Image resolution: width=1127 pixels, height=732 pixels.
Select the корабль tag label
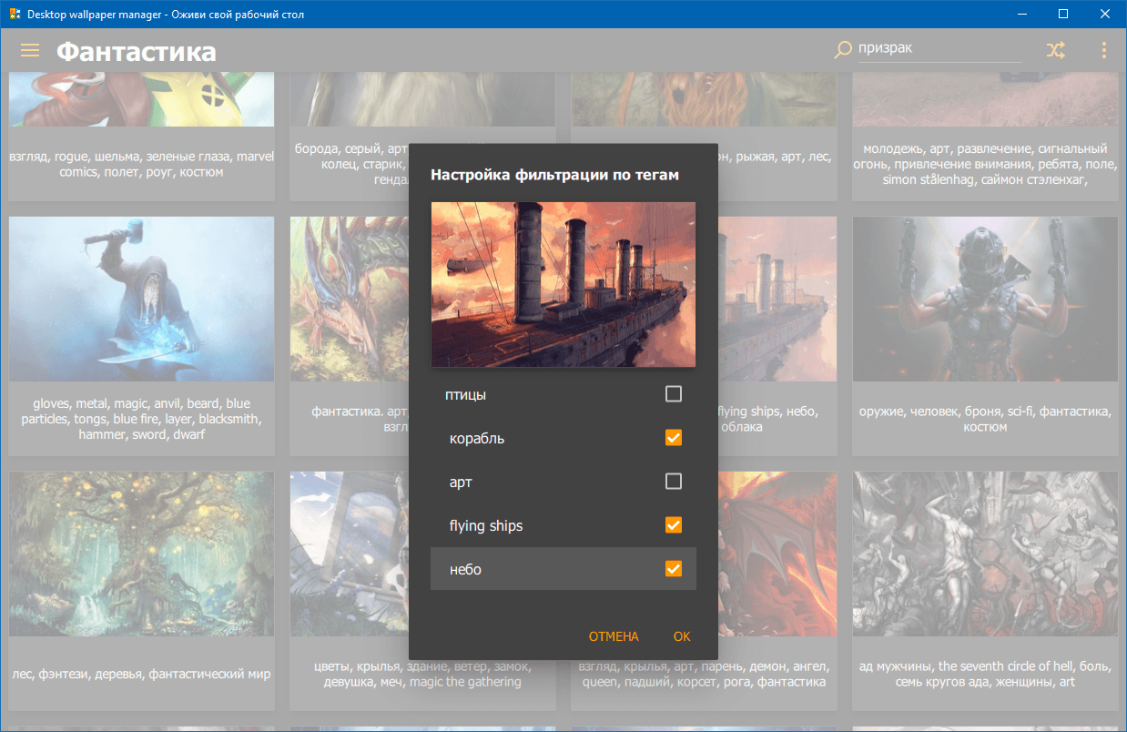coord(477,439)
